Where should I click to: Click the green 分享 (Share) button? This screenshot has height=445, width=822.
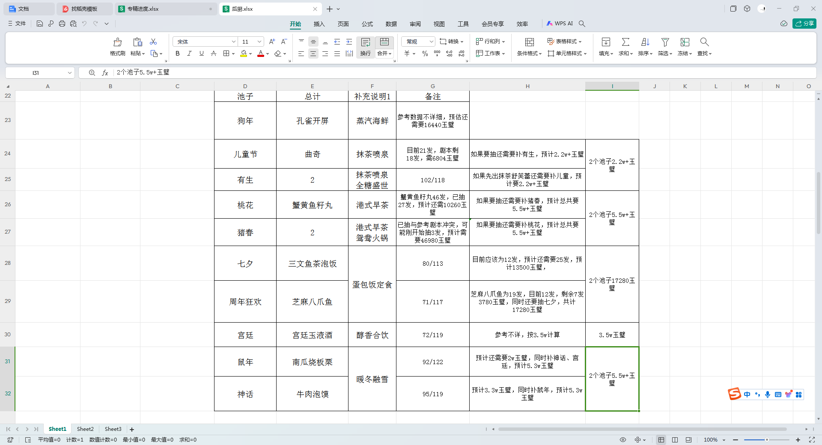tap(804, 24)
